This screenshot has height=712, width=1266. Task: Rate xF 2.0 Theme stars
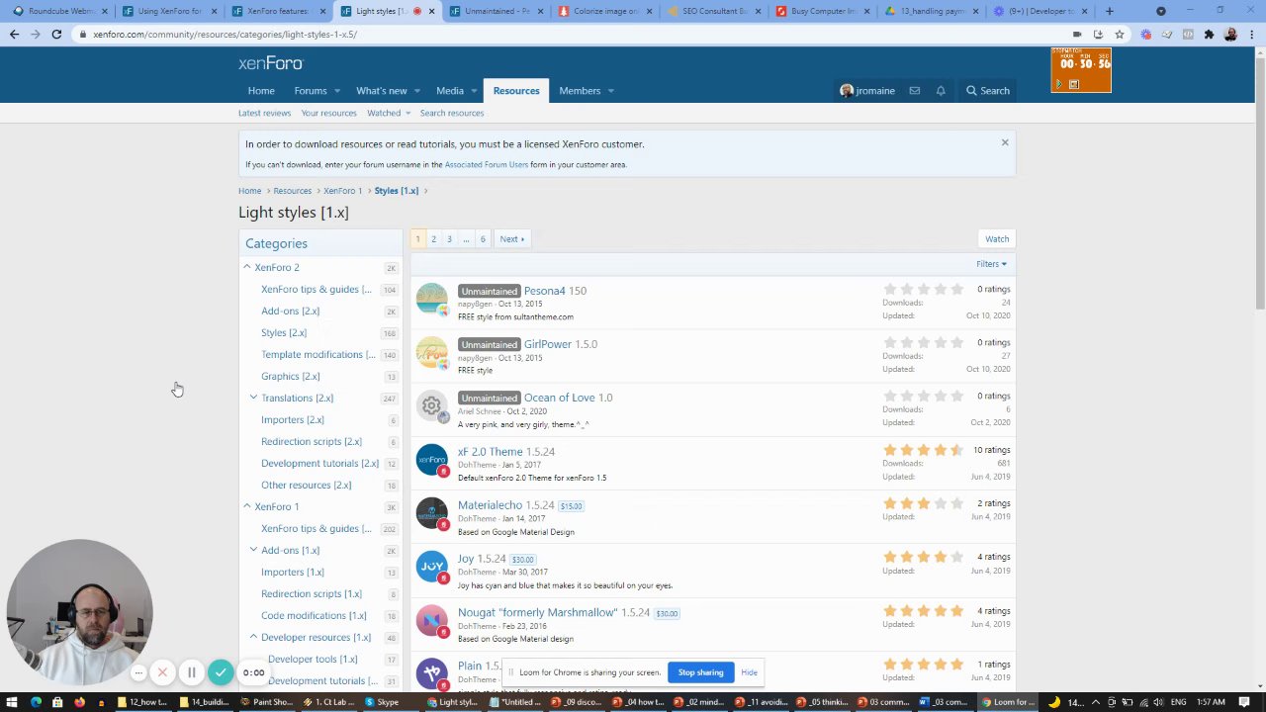coord(923,450)
